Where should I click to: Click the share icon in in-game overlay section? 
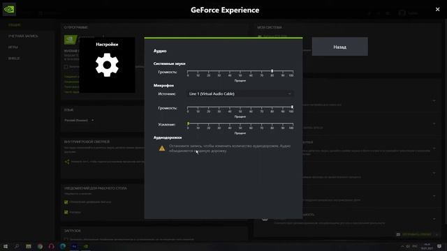[x=67, y=162]
